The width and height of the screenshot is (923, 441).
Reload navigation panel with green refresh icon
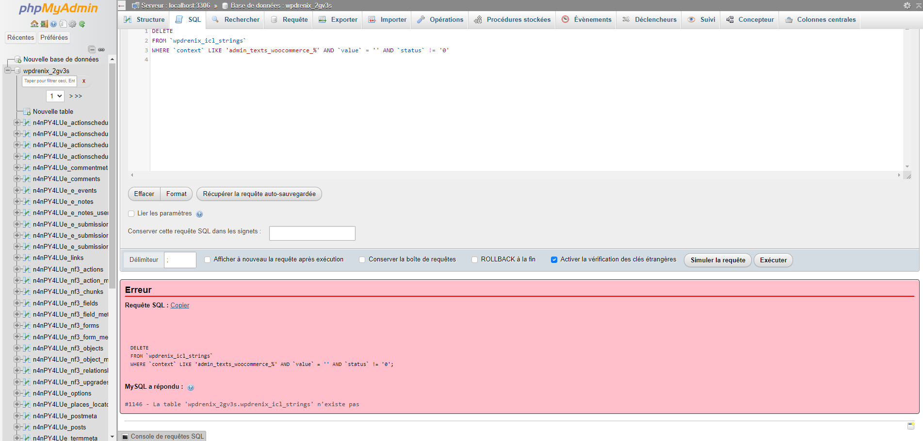click(82, 24)
